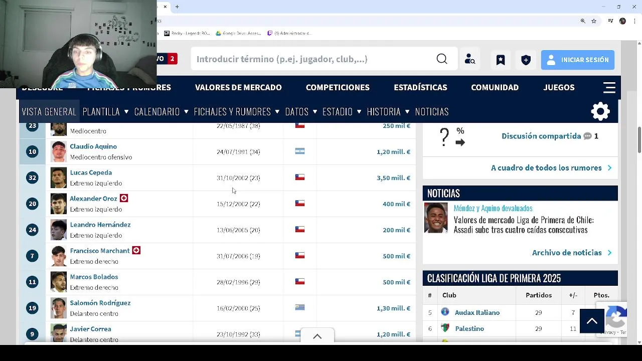
Task: Open the NOTICIAS tab
Action: [432, 111]
